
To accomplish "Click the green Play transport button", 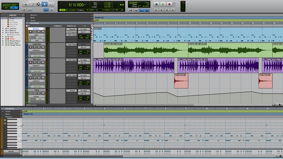I will [163, 4].
